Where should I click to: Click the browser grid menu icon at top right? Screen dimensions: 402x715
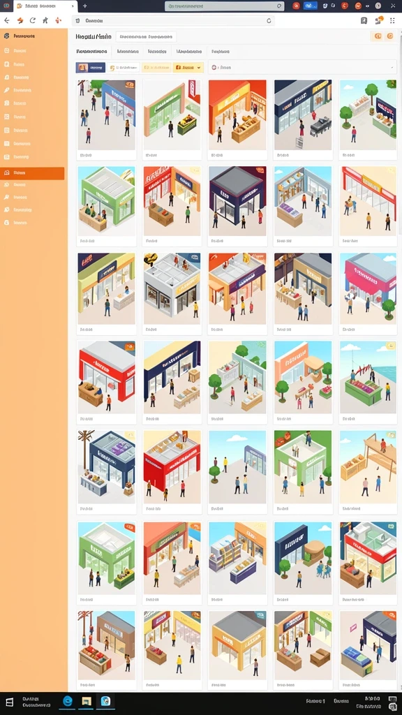click(392, 20)
